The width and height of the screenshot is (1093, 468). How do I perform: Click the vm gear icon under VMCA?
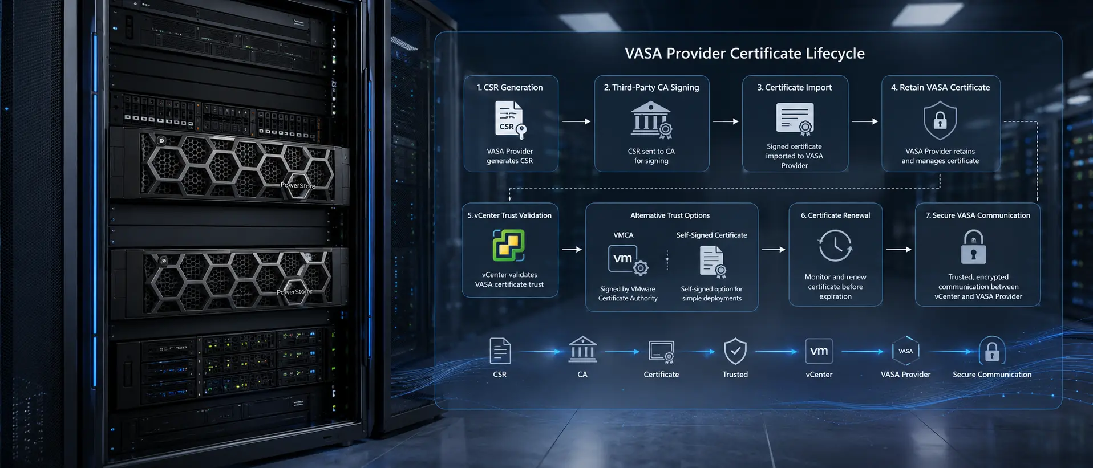628,261
